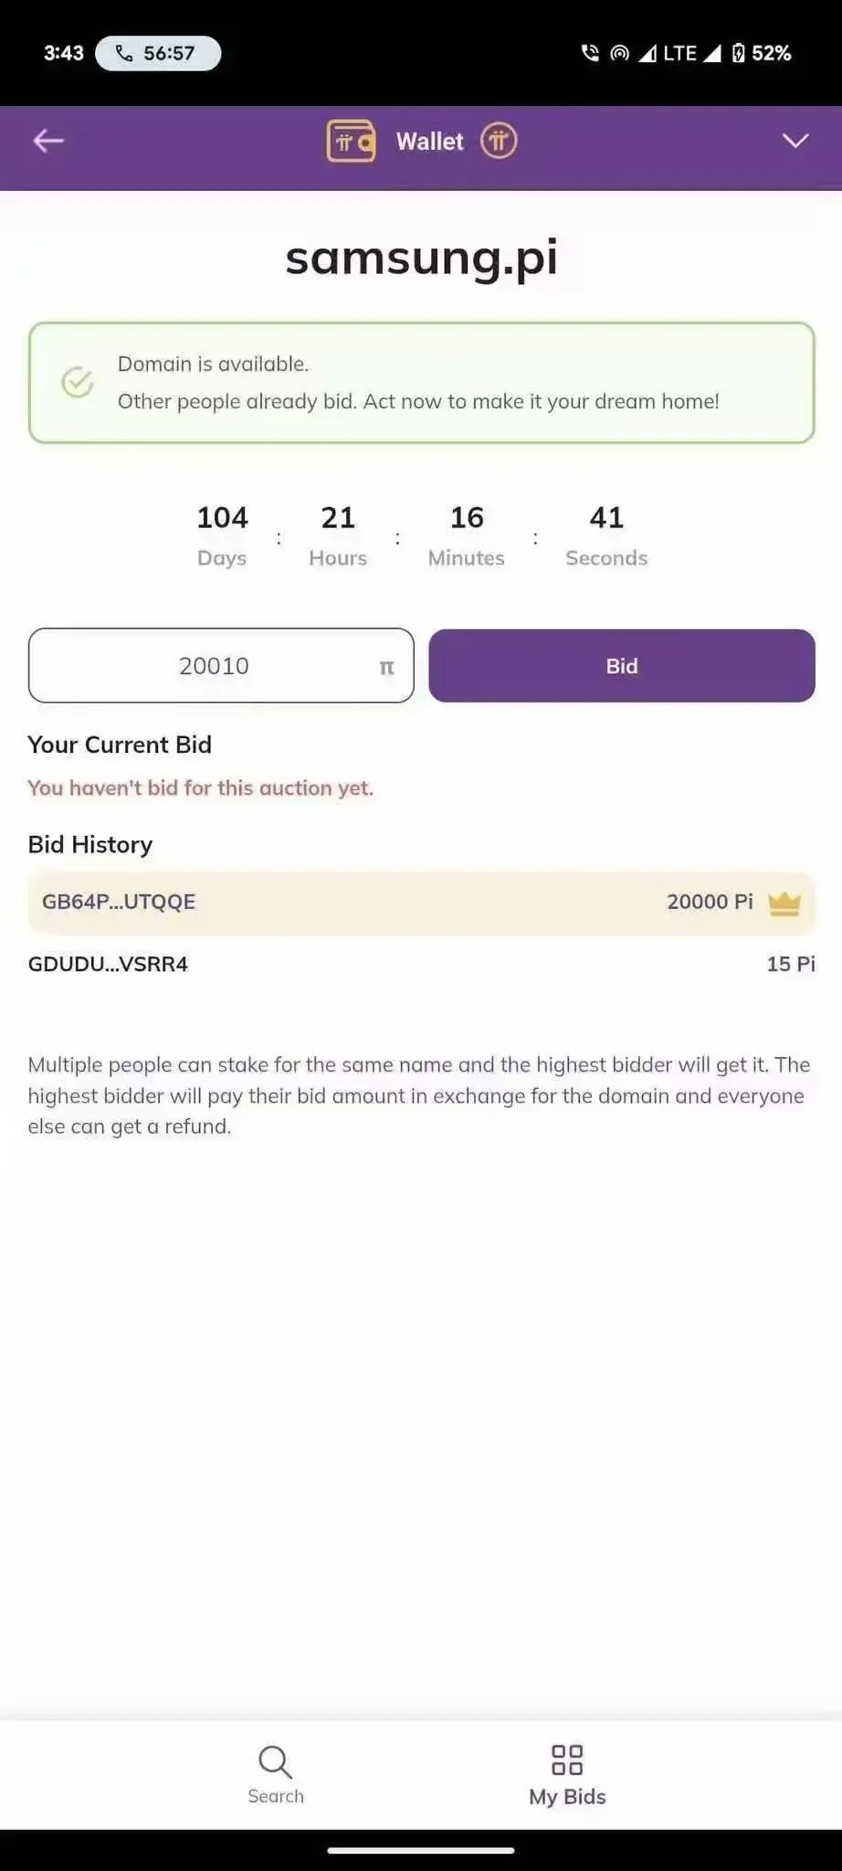This screenshot has height=1871, width=842.
Task: Expand the header chevron dropdown
Action: [x=795, y=141]
